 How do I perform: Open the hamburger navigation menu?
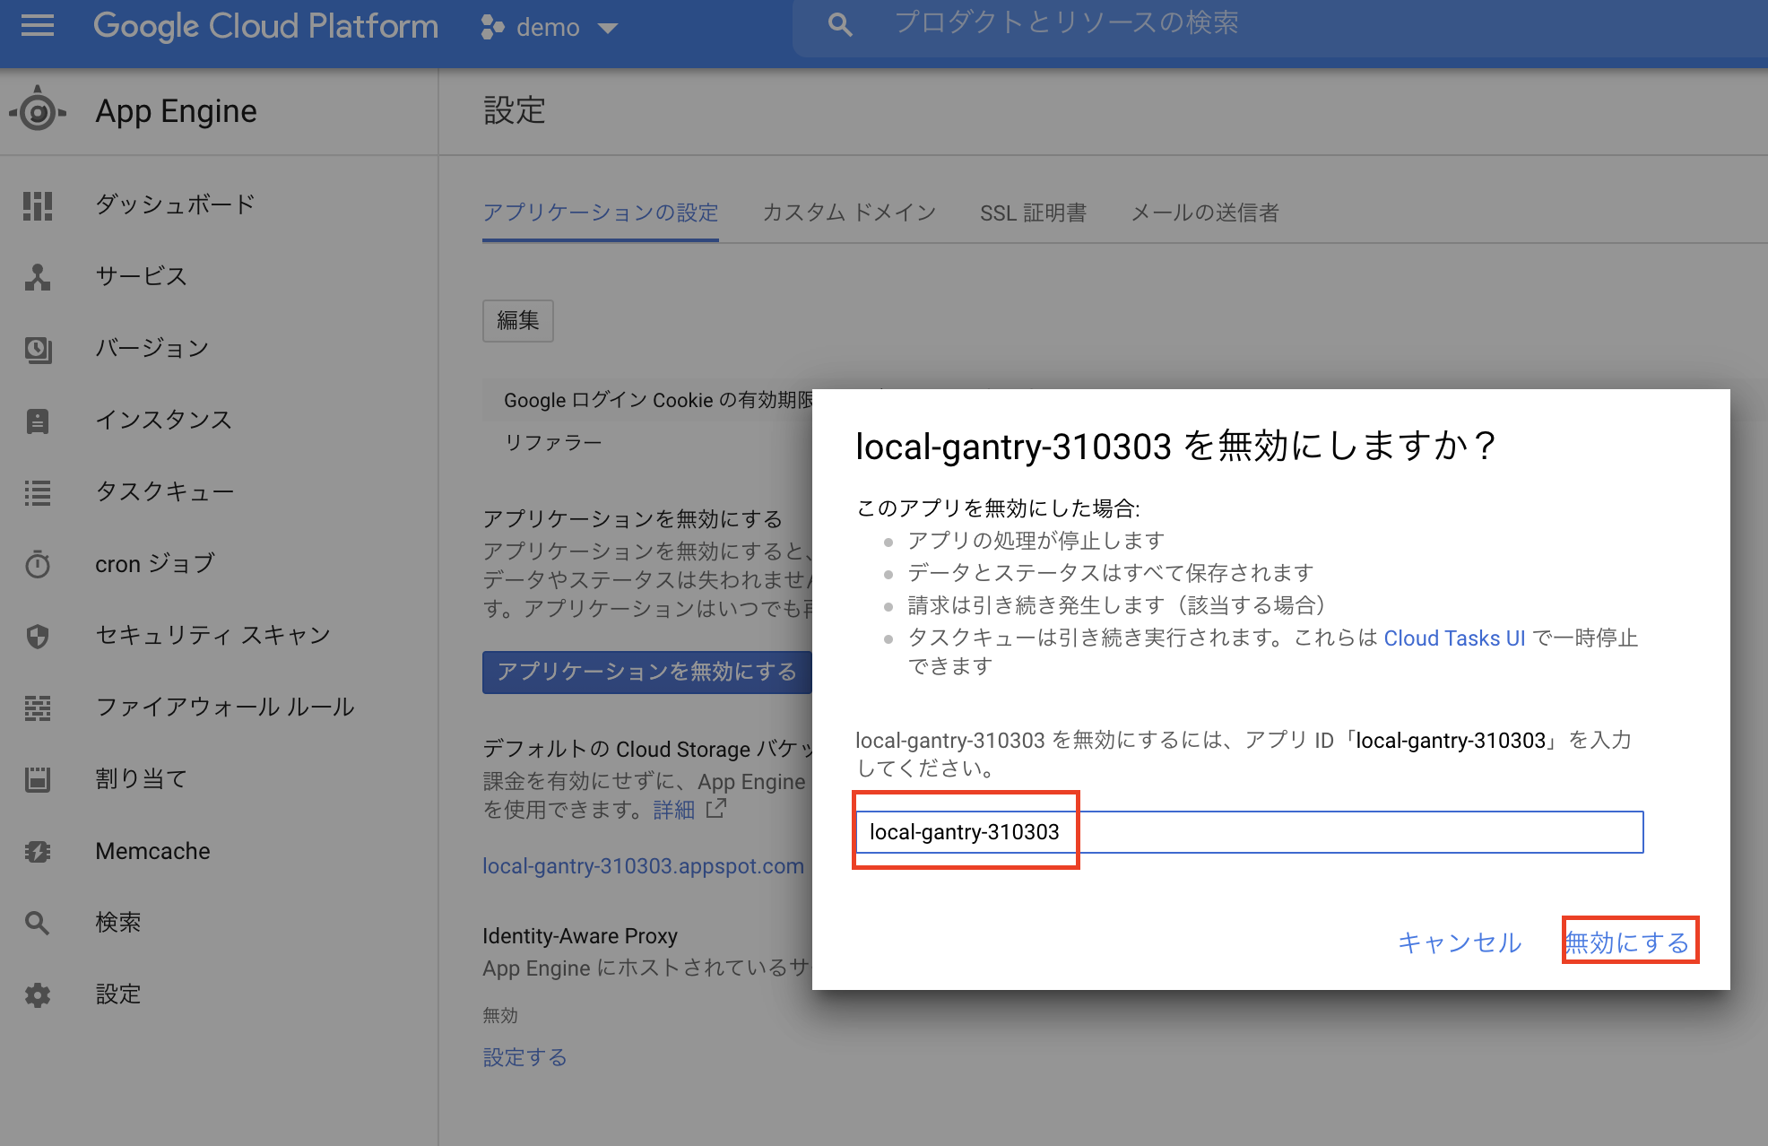(x=38, y=26)
